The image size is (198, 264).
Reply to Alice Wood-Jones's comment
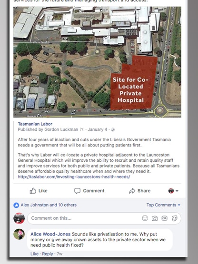[x=48, y=254]
